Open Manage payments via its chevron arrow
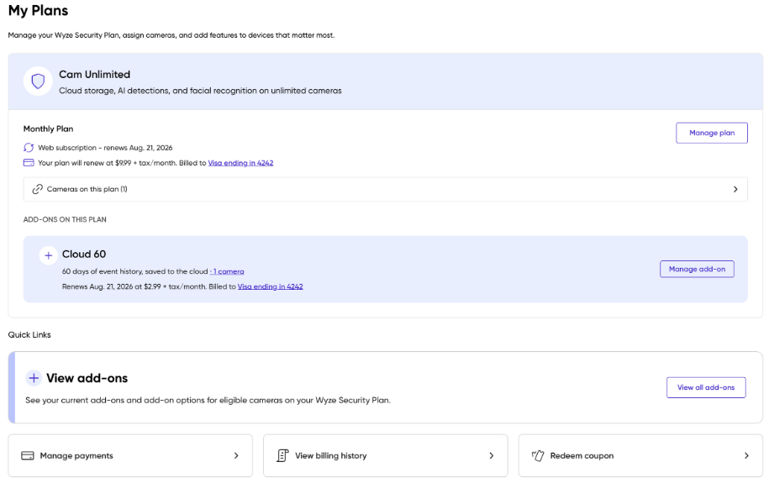769x483 pixels. point(236,455)
